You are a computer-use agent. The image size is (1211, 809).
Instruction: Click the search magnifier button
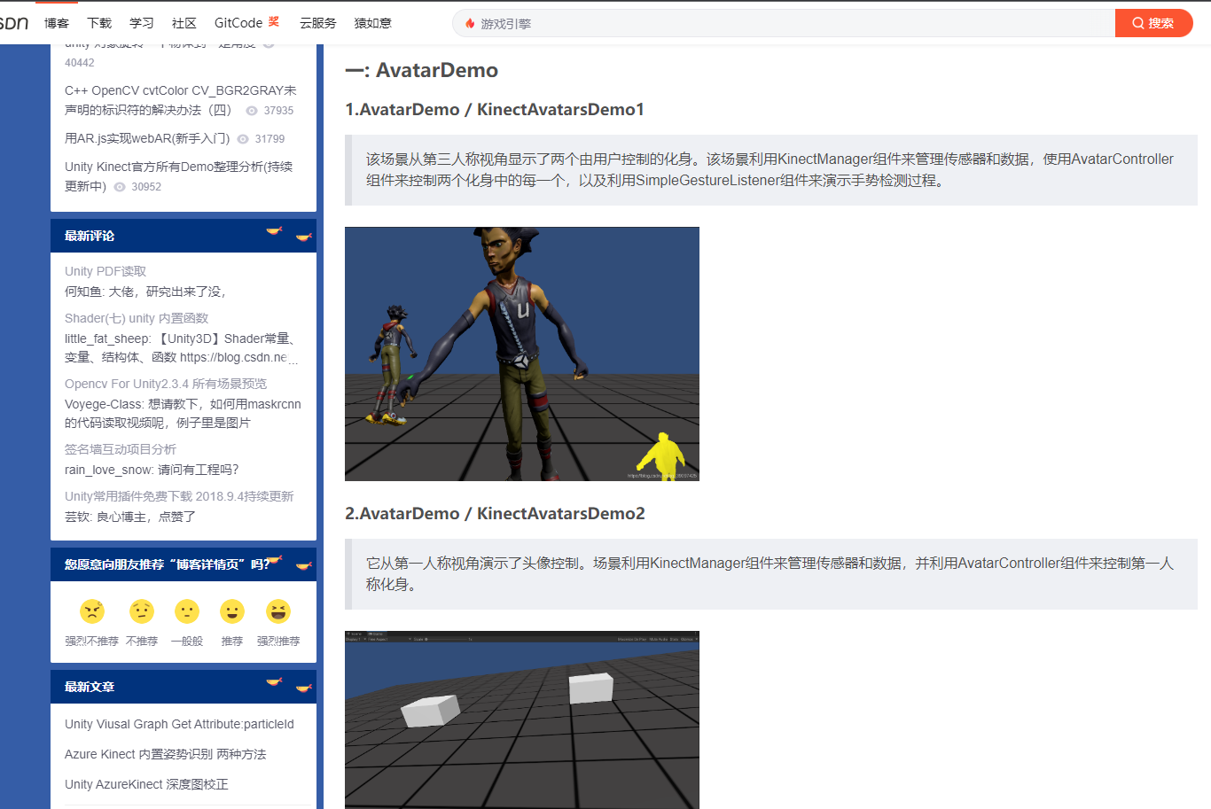click(1153, 23)
